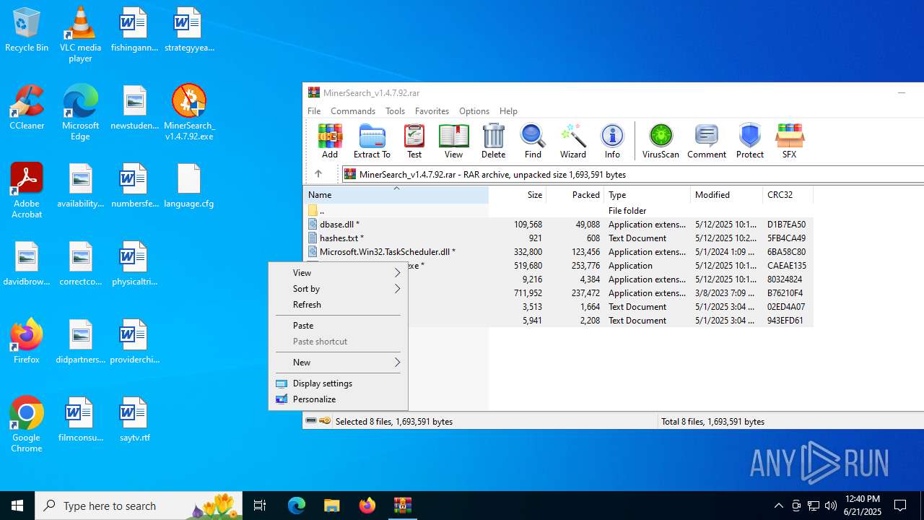The height and width of the screenshot is (520, 924).
Task: Select saytv.rtf document on desktop
Action: [x=135, y=420]
